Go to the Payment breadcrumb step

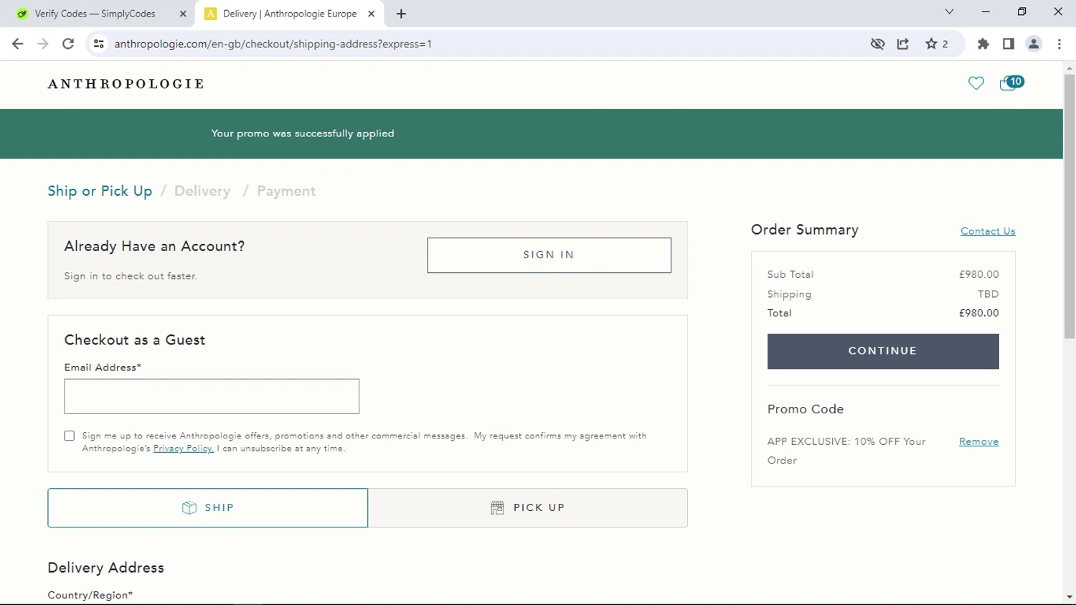pos(286,191)
